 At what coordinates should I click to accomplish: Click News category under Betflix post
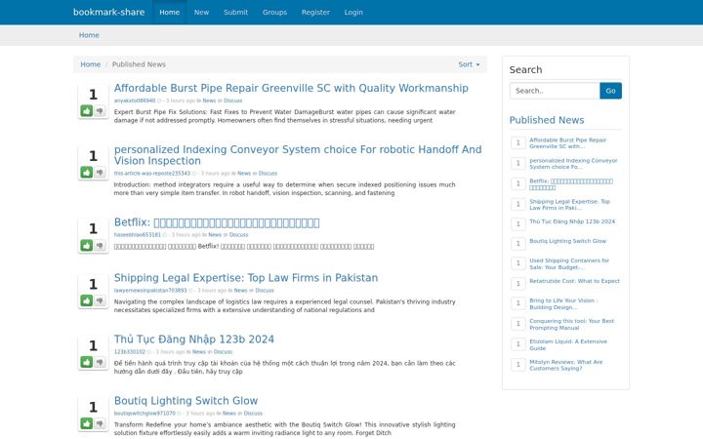pyautogui.click(x=215, y=235)
